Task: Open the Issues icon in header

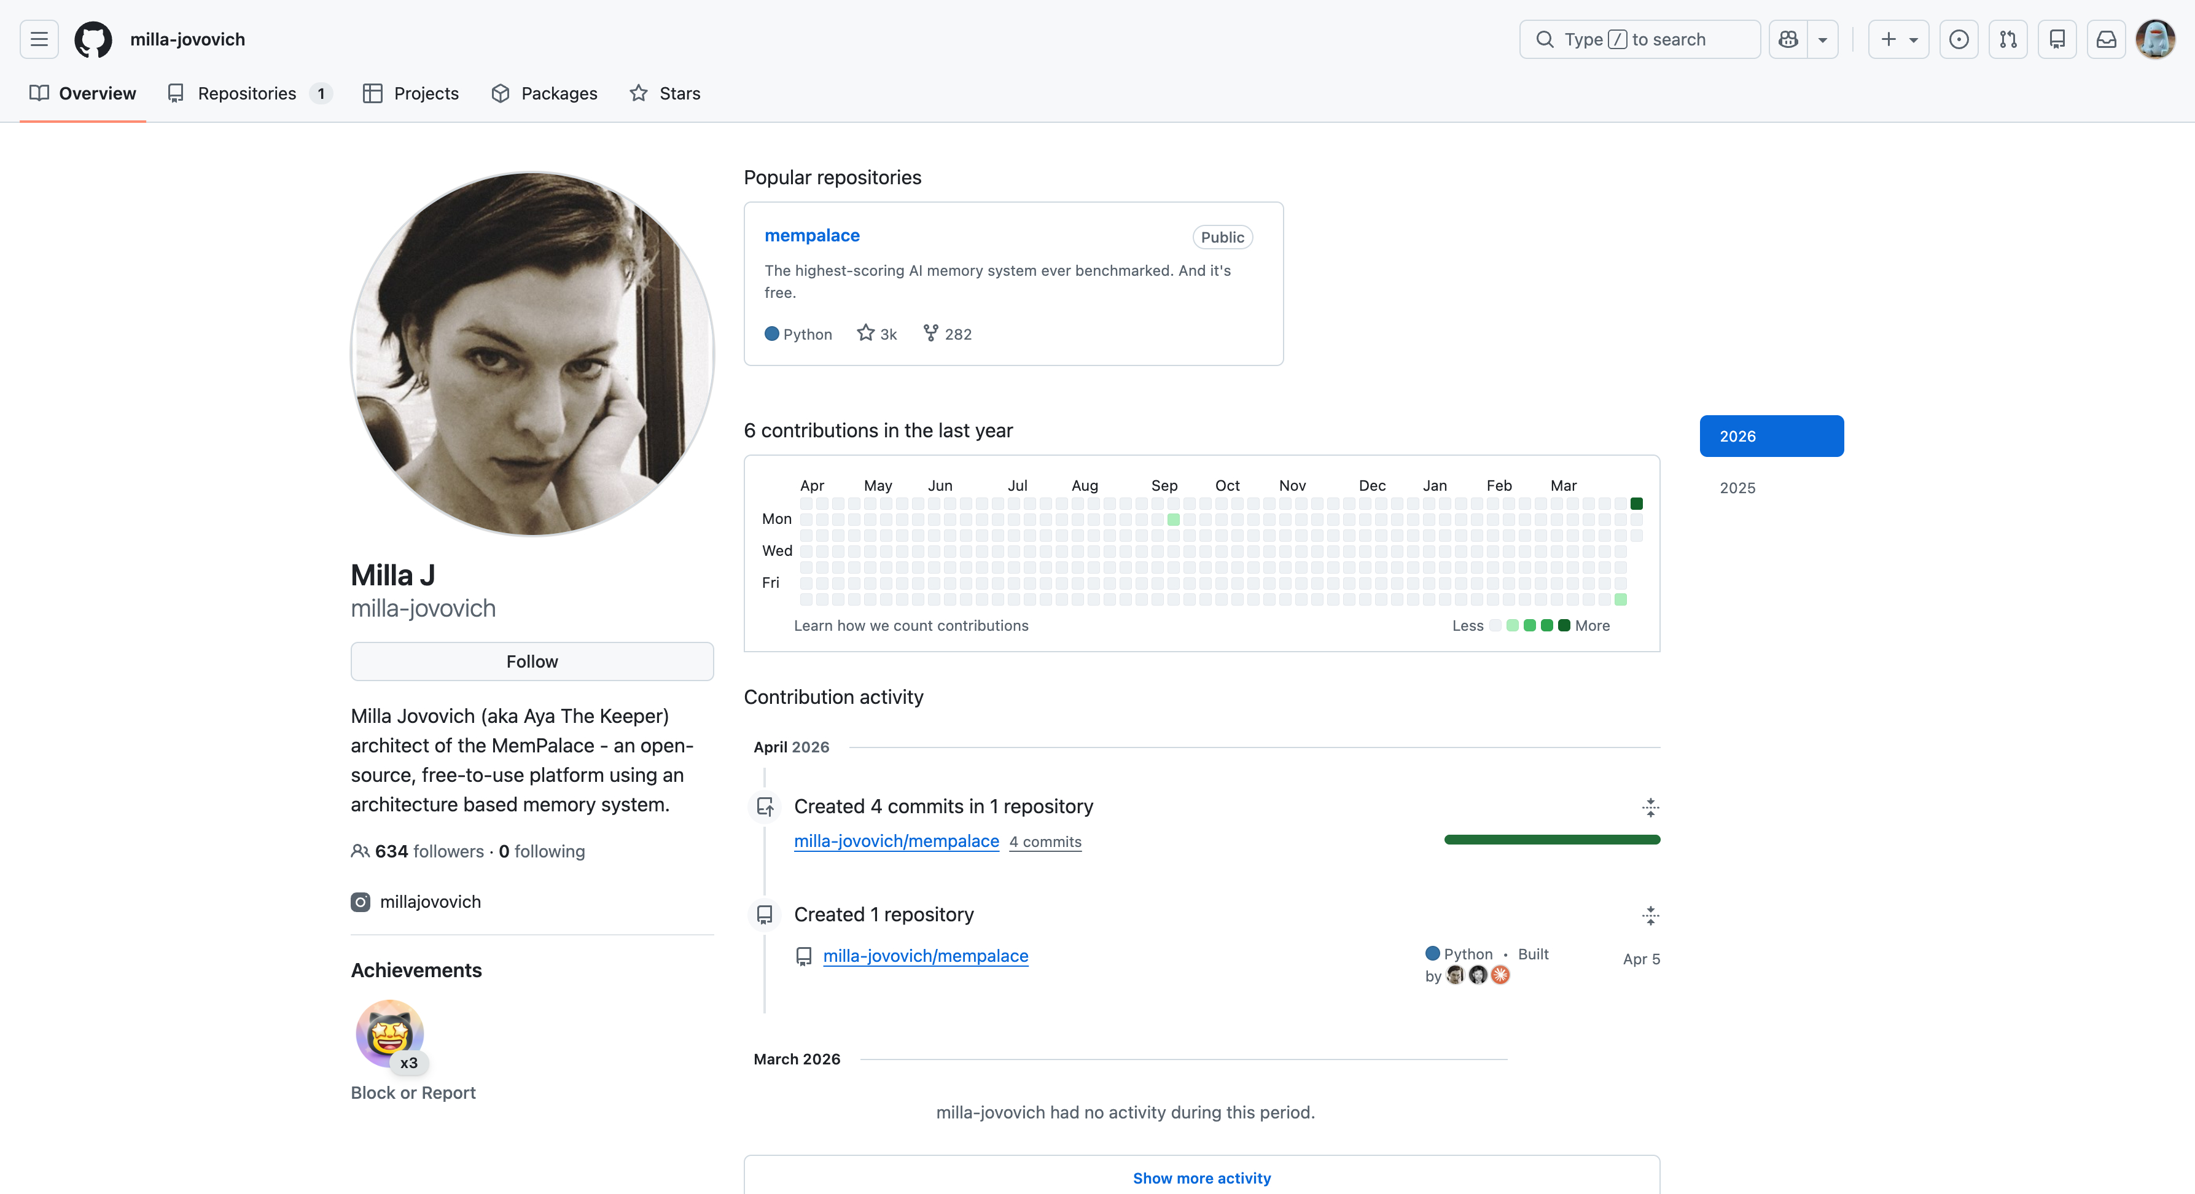Action: click(1959, 39)
